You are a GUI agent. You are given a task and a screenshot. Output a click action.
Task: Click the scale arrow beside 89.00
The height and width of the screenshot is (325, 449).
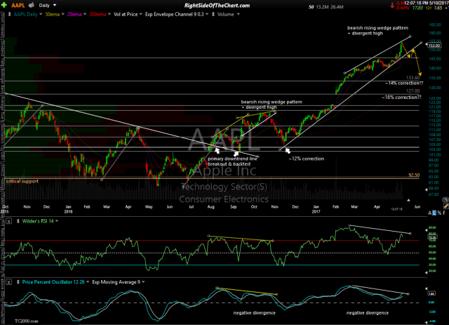[x=426, y=190]
